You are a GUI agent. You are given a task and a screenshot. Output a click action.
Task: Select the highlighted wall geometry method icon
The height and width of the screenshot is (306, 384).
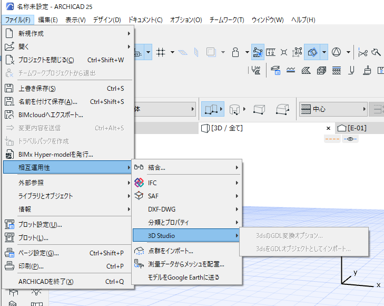pyautogui.click(x=213, y=109)
